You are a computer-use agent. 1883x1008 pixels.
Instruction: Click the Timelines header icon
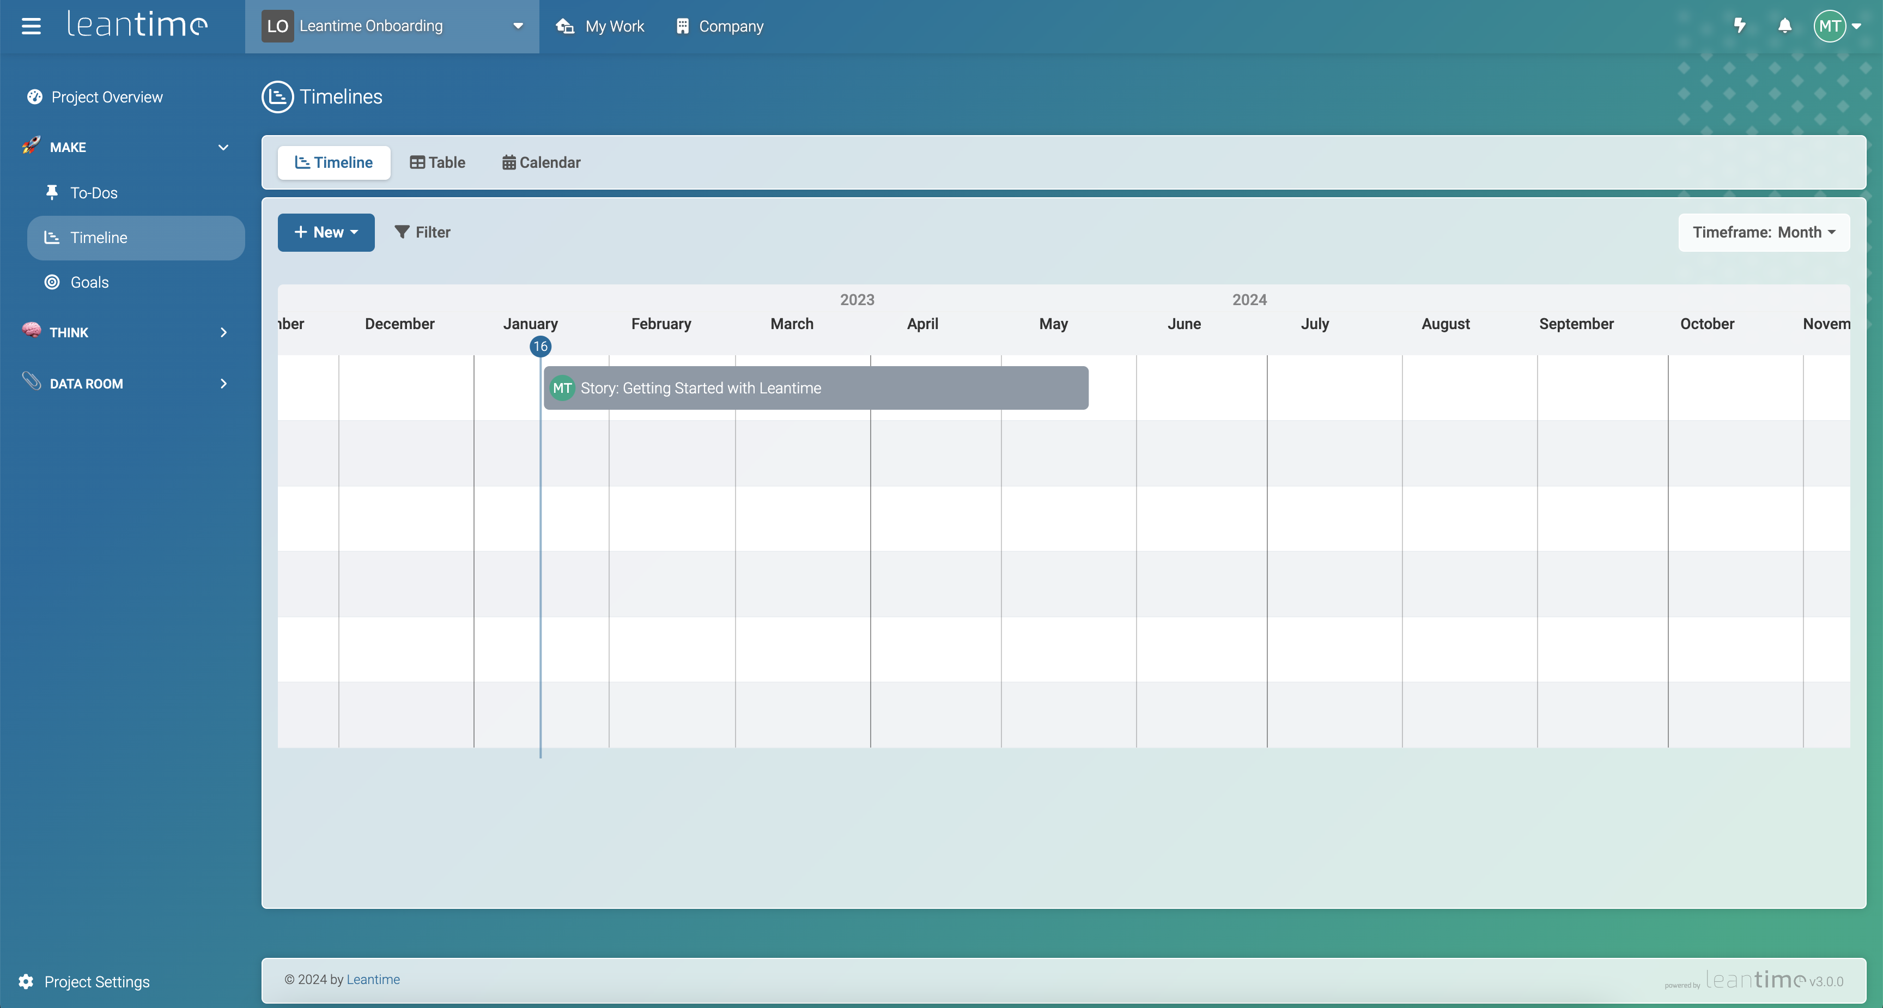(277, 96)
